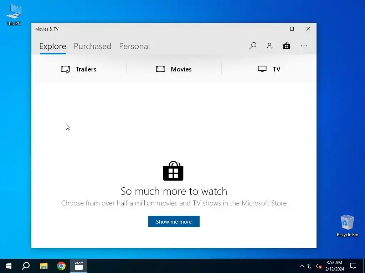Select the This PC desktop icon

coord(14,15)
